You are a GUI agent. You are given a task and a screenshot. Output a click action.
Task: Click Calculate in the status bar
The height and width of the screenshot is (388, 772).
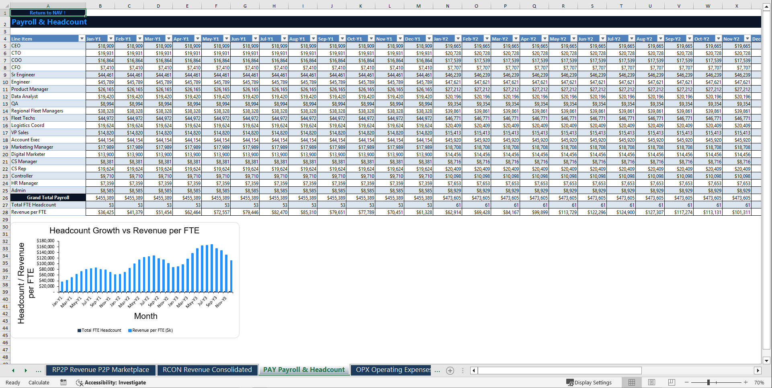point(39,382)
